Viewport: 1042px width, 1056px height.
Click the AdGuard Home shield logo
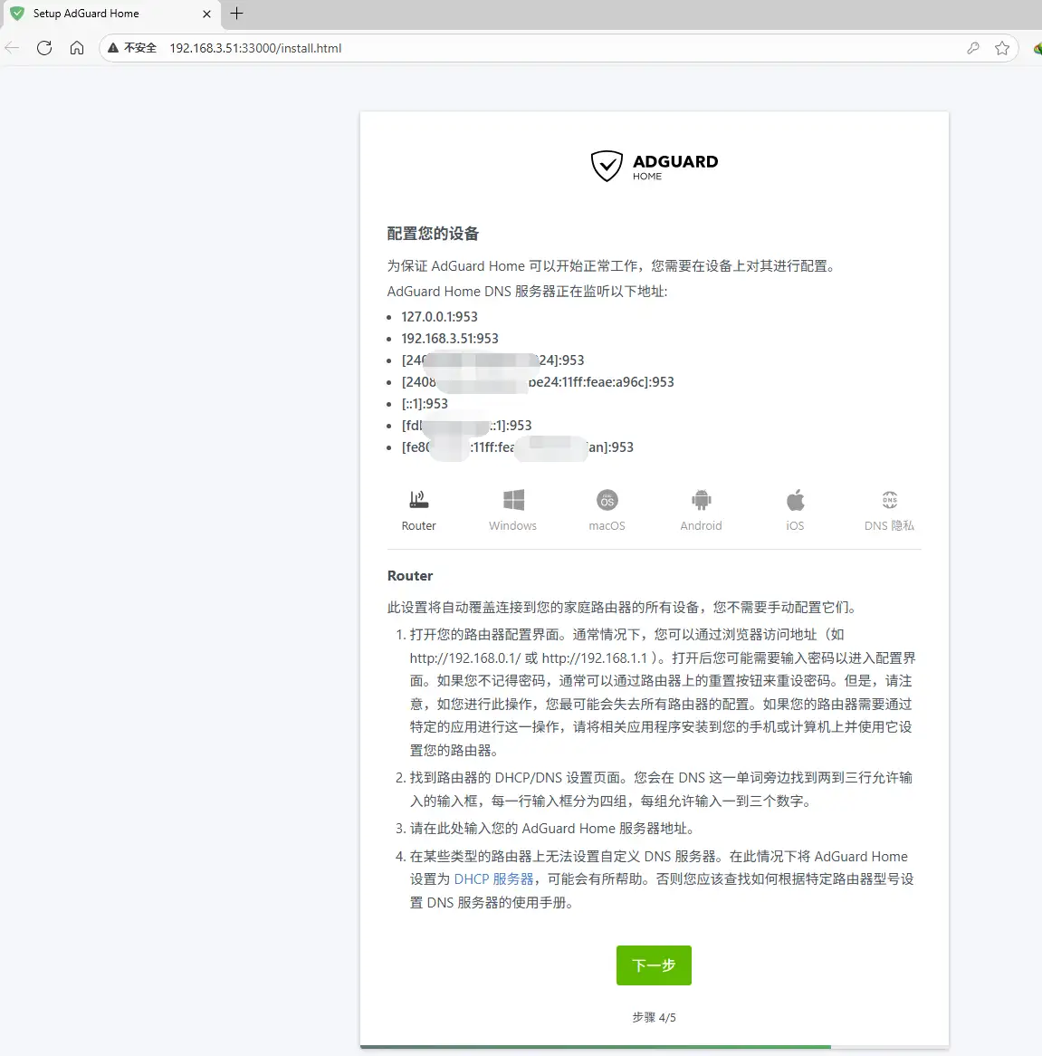[x=607, y=166]
